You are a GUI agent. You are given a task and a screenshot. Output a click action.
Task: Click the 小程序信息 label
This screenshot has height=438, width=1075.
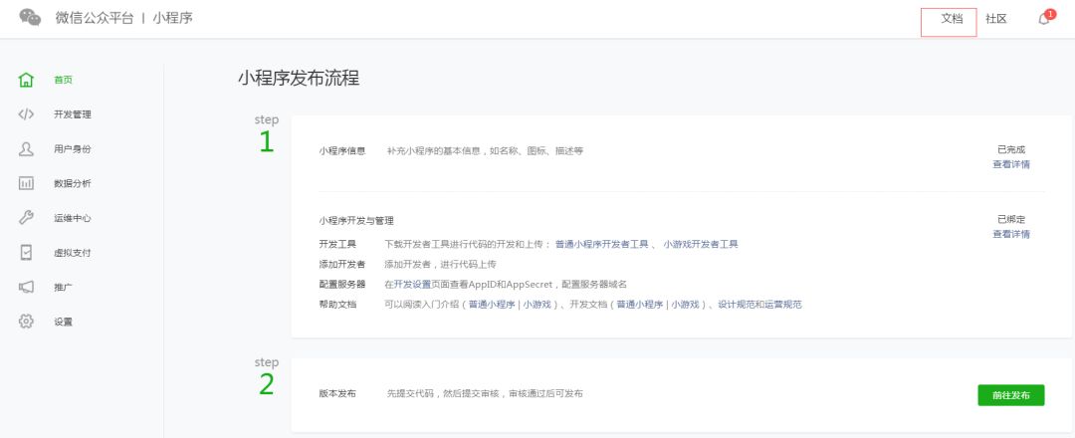[x=342, y=151]
